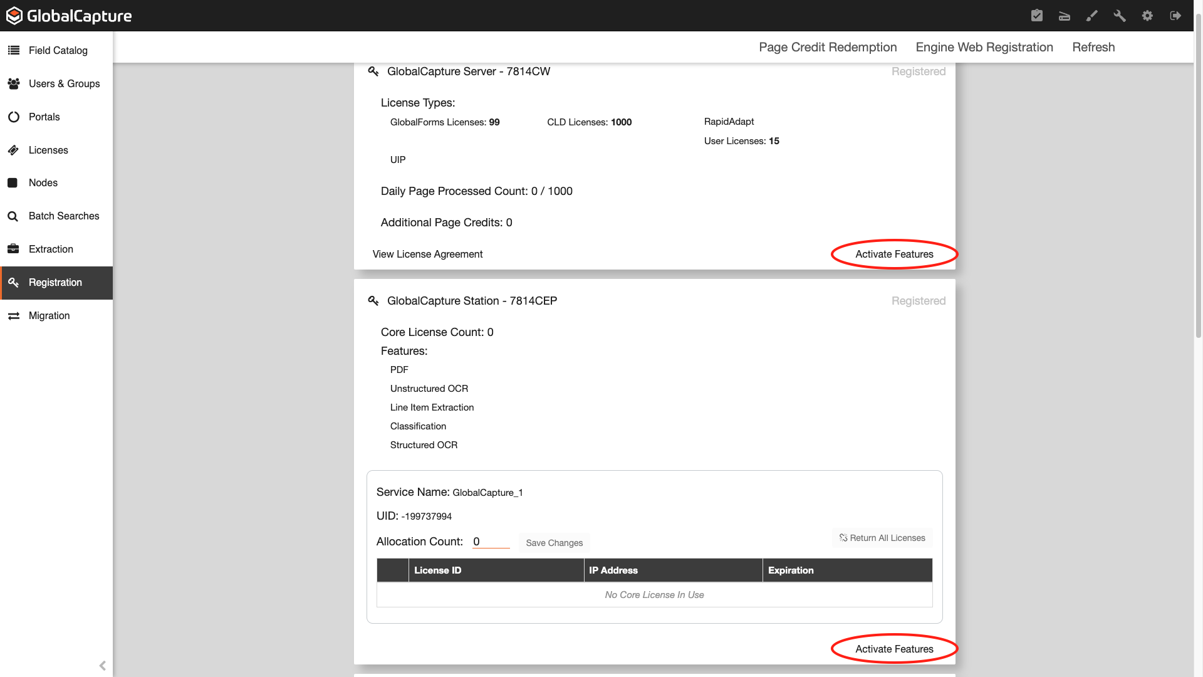Click the wrench admin tools icon

tap(1120, 16)
